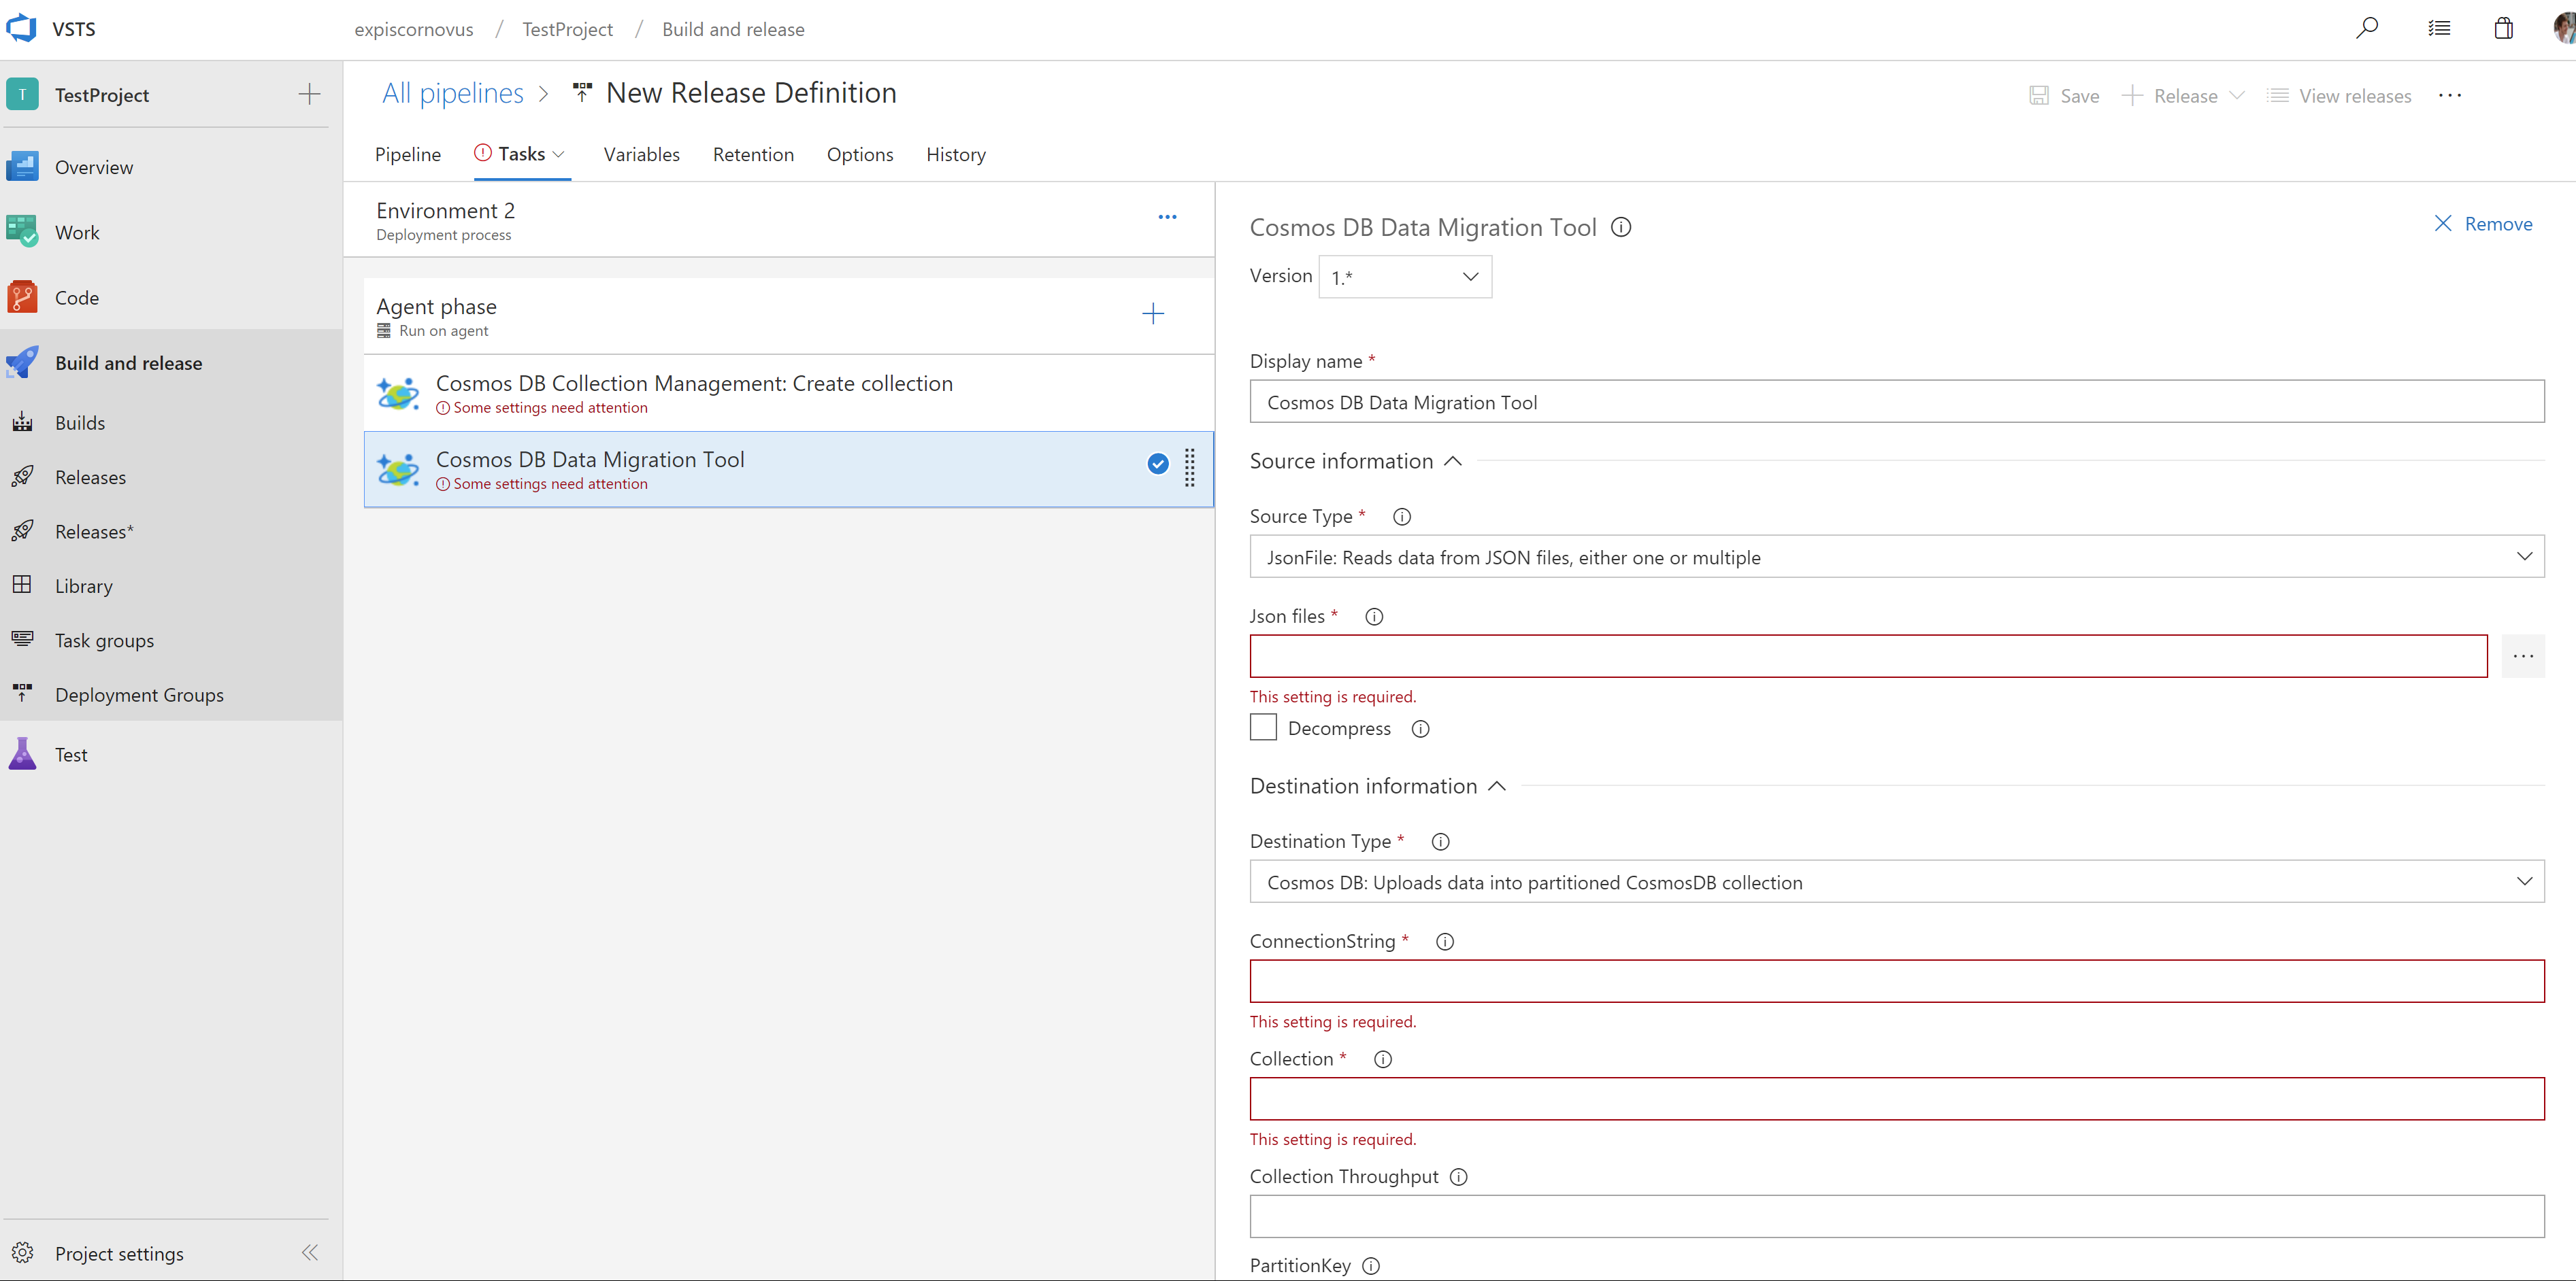Click the Save button
Screen dimensions: 2576x1281
pyautogui.click(x=2064, y=96)
